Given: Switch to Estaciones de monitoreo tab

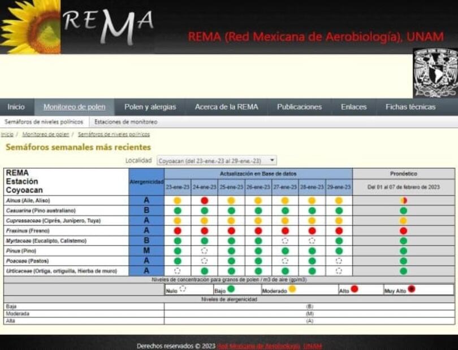Looking at the screenshot, I should pyautogui.click(x=126, y=121).
